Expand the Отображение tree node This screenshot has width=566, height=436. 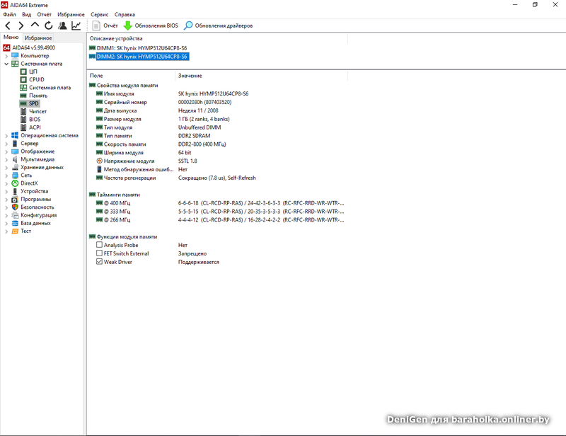[6, 151]
